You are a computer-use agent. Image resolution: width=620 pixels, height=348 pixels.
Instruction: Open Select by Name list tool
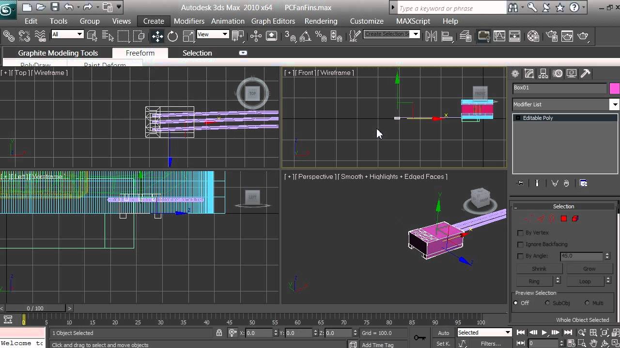108,36
